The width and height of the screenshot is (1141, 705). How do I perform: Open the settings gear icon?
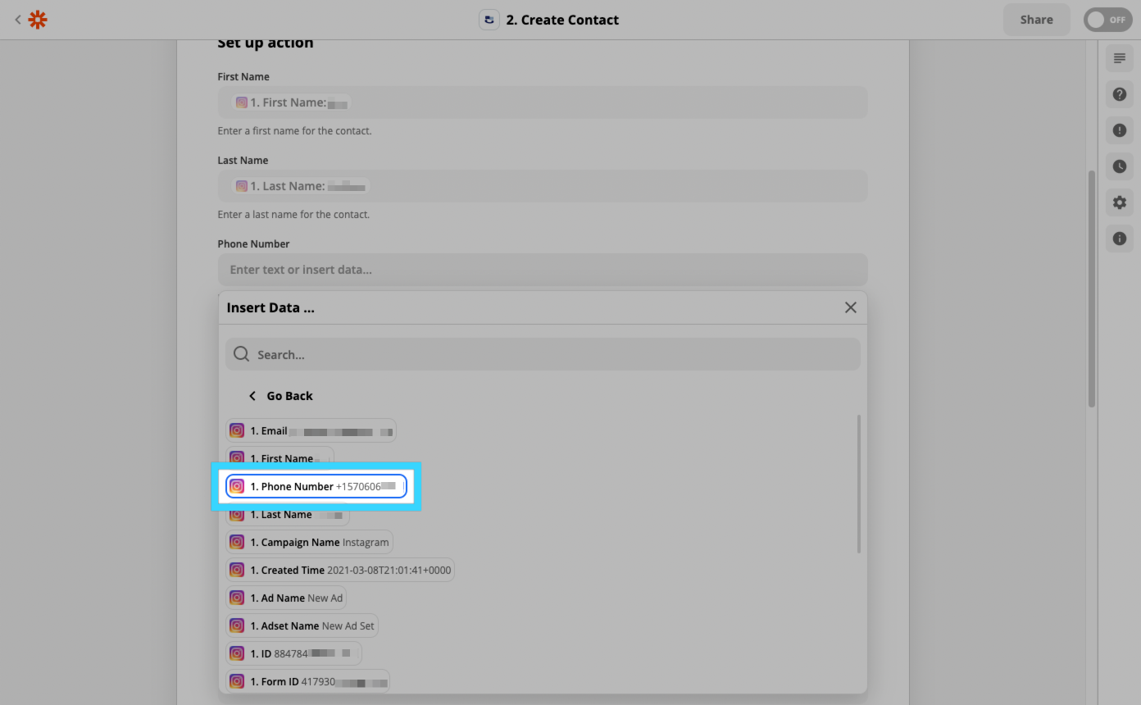[1120, 202]
